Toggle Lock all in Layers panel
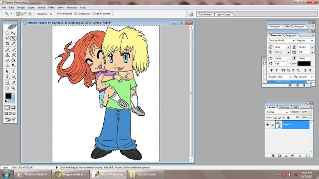 (x=288, y=117)
